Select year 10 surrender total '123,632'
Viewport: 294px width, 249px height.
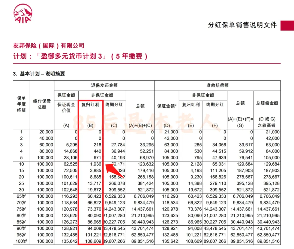click(146, 164)
